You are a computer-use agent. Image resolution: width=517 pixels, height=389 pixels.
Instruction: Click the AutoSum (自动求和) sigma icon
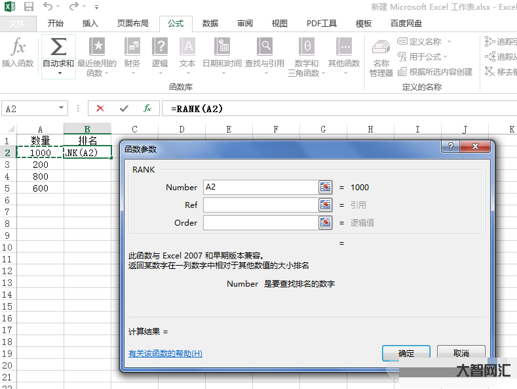(58, 48)
